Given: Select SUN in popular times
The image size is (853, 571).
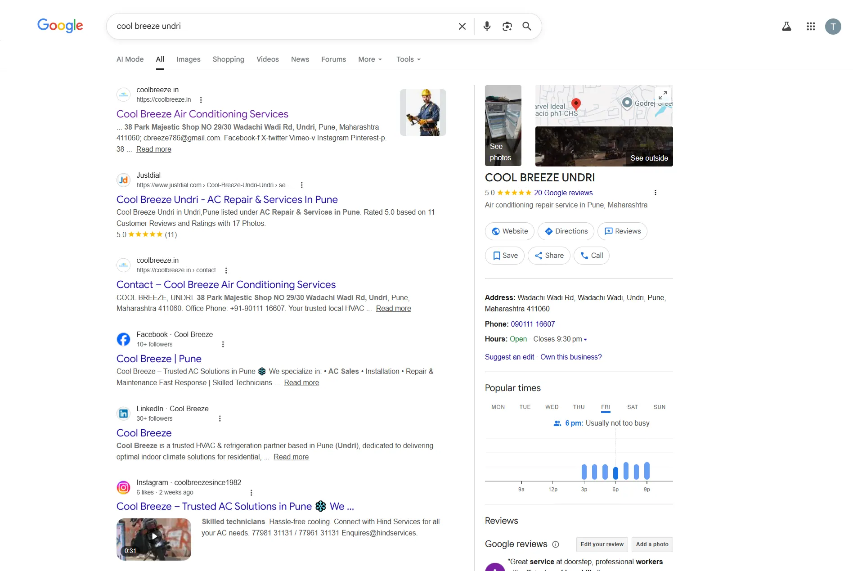Looking at the screenshot, I should point(660,407).
